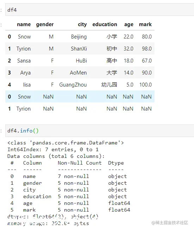194x231 pixels.
Task: Click the mark value 98.0
Action: 147,49
